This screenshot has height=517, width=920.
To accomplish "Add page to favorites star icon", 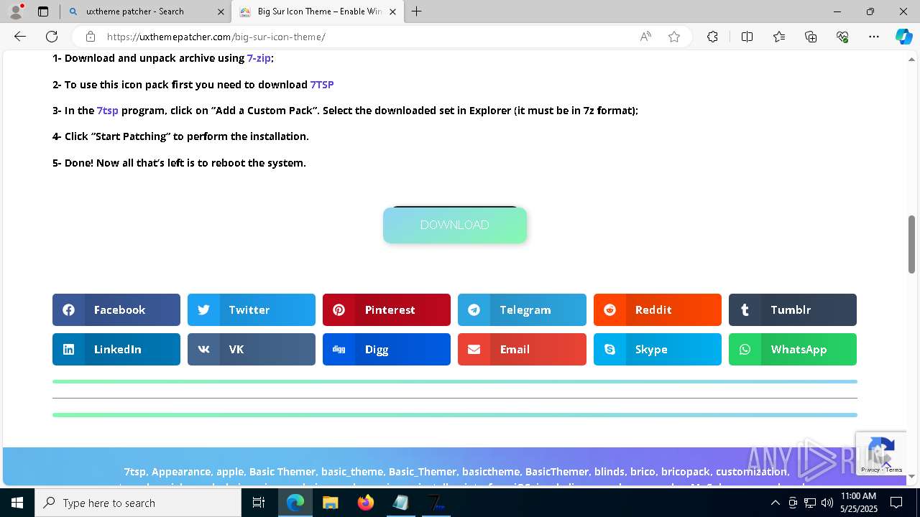I will pyautogui.click(x=674, y=37).
